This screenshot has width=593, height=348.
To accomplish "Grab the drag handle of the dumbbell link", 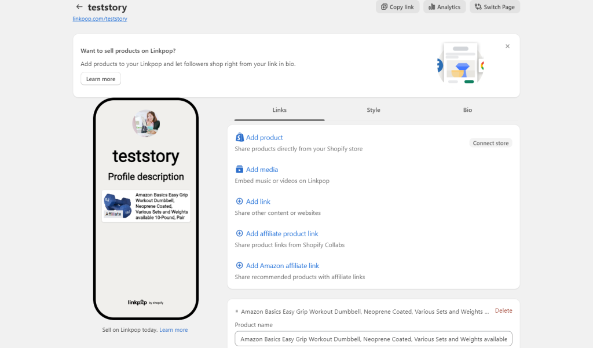I will (237, 312).
